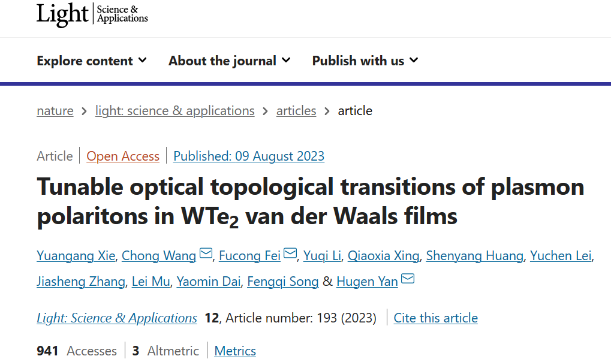Viewport: 611px width, 362px height.
Task: View author Fengqi Song details
Action: click(283, 282)
